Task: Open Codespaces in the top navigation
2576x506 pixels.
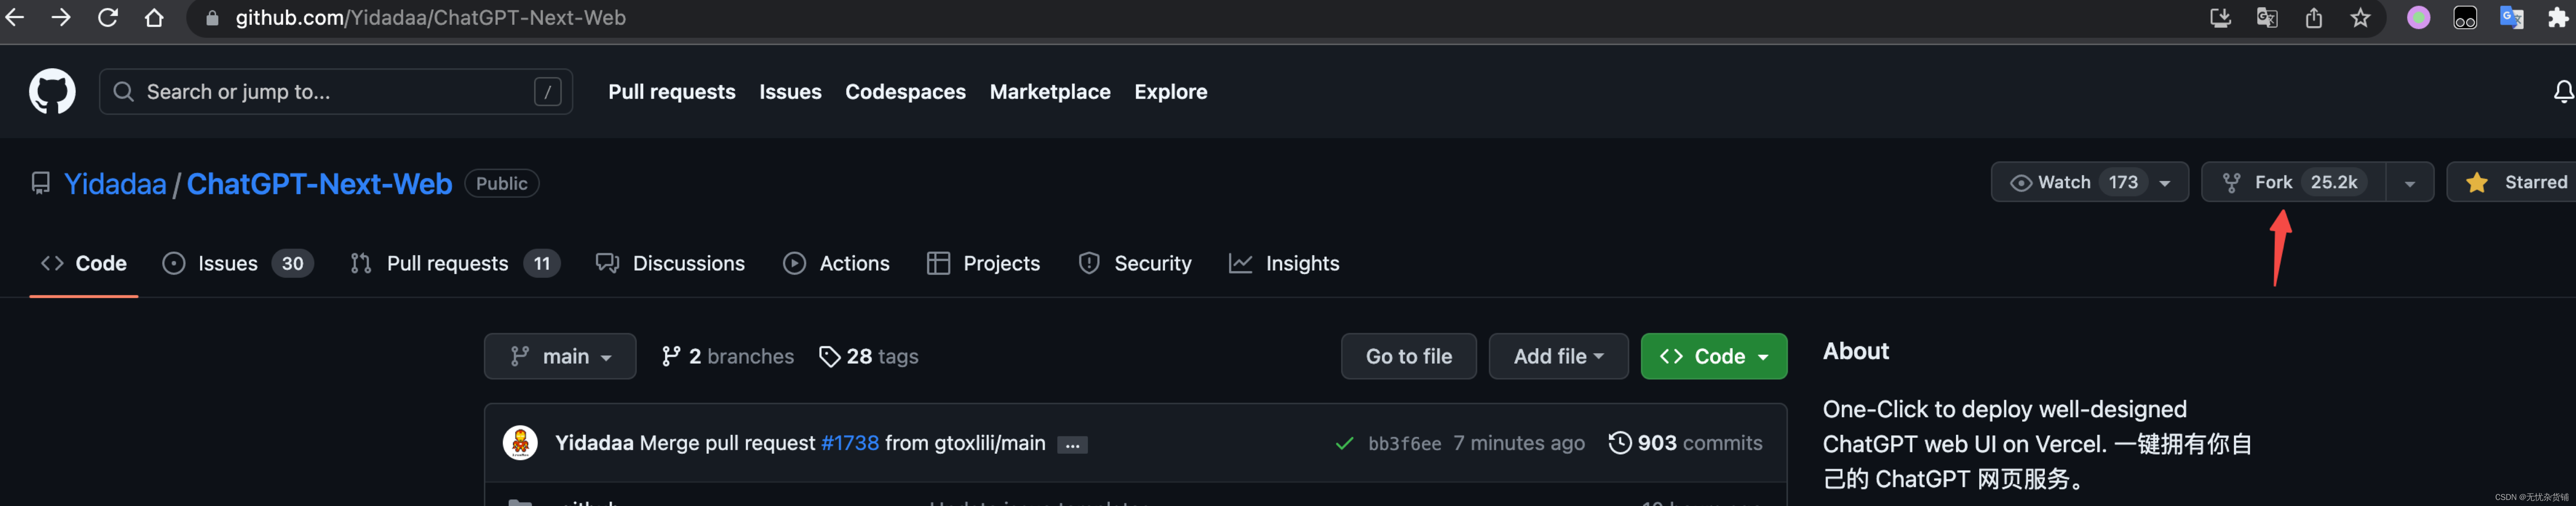Action: 905,92
